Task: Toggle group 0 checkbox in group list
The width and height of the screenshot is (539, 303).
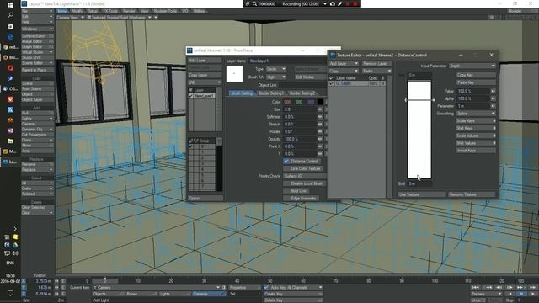Action: click(x=191, y=146)
